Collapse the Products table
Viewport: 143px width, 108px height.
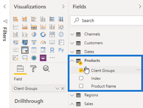click(x=72, y=61)
